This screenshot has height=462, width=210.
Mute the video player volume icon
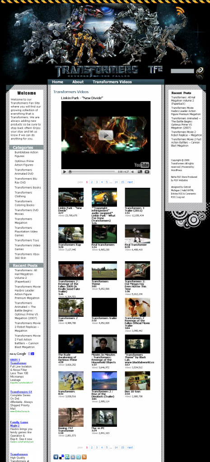click(133, 172)
